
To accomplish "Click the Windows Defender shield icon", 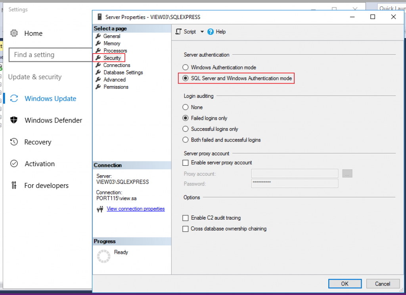I will [x=14, y=121].
